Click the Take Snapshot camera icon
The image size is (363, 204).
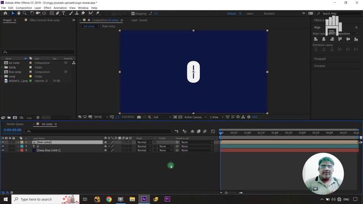(139, 117)
